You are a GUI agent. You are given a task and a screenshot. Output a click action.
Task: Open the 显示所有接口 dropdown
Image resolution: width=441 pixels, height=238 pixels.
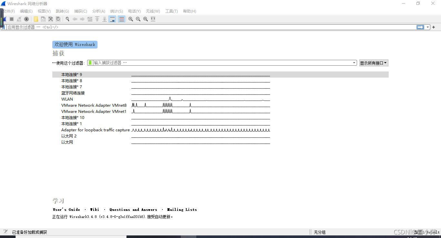(374, 63)
